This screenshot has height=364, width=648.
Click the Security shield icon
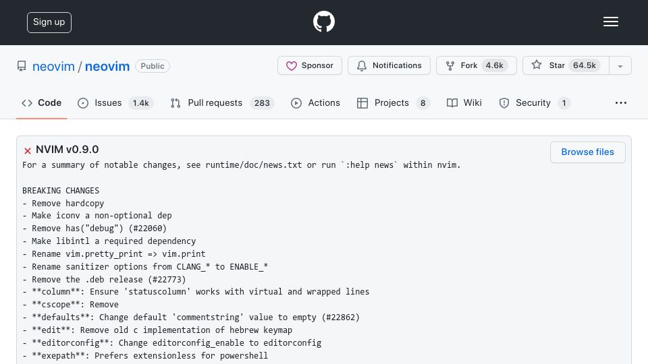[x=504, y=103]
